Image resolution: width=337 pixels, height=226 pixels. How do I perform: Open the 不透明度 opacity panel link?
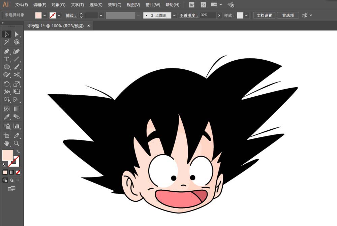(188, 15)
